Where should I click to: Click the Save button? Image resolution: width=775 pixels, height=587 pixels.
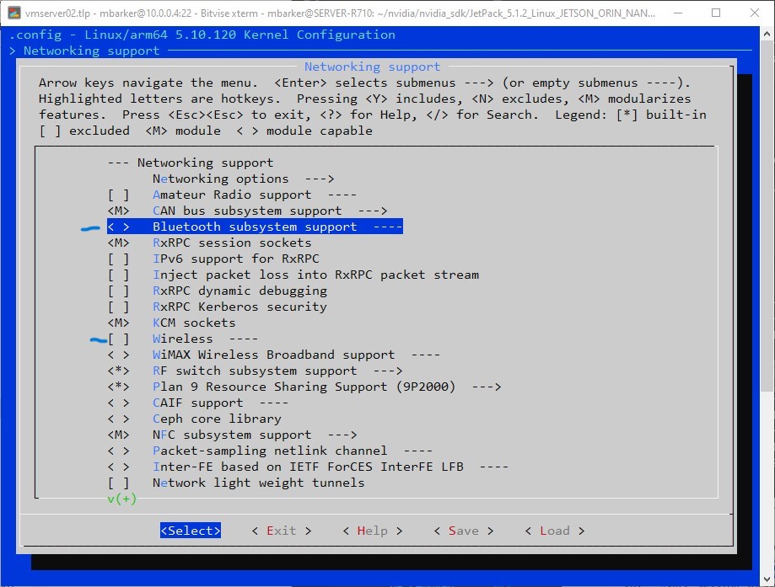coord(463,531)
